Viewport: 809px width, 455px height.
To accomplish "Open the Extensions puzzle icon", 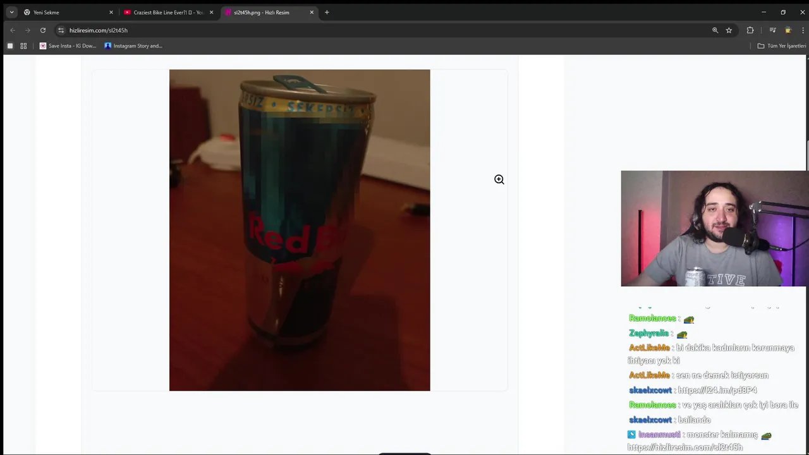I will (750, 30).
